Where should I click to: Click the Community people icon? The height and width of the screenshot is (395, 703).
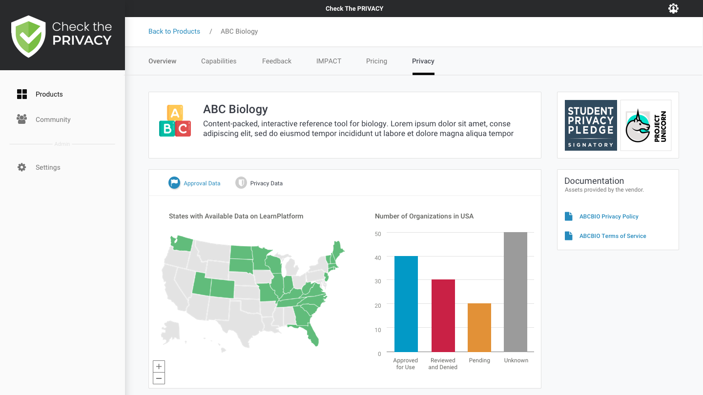pos(22,119)
